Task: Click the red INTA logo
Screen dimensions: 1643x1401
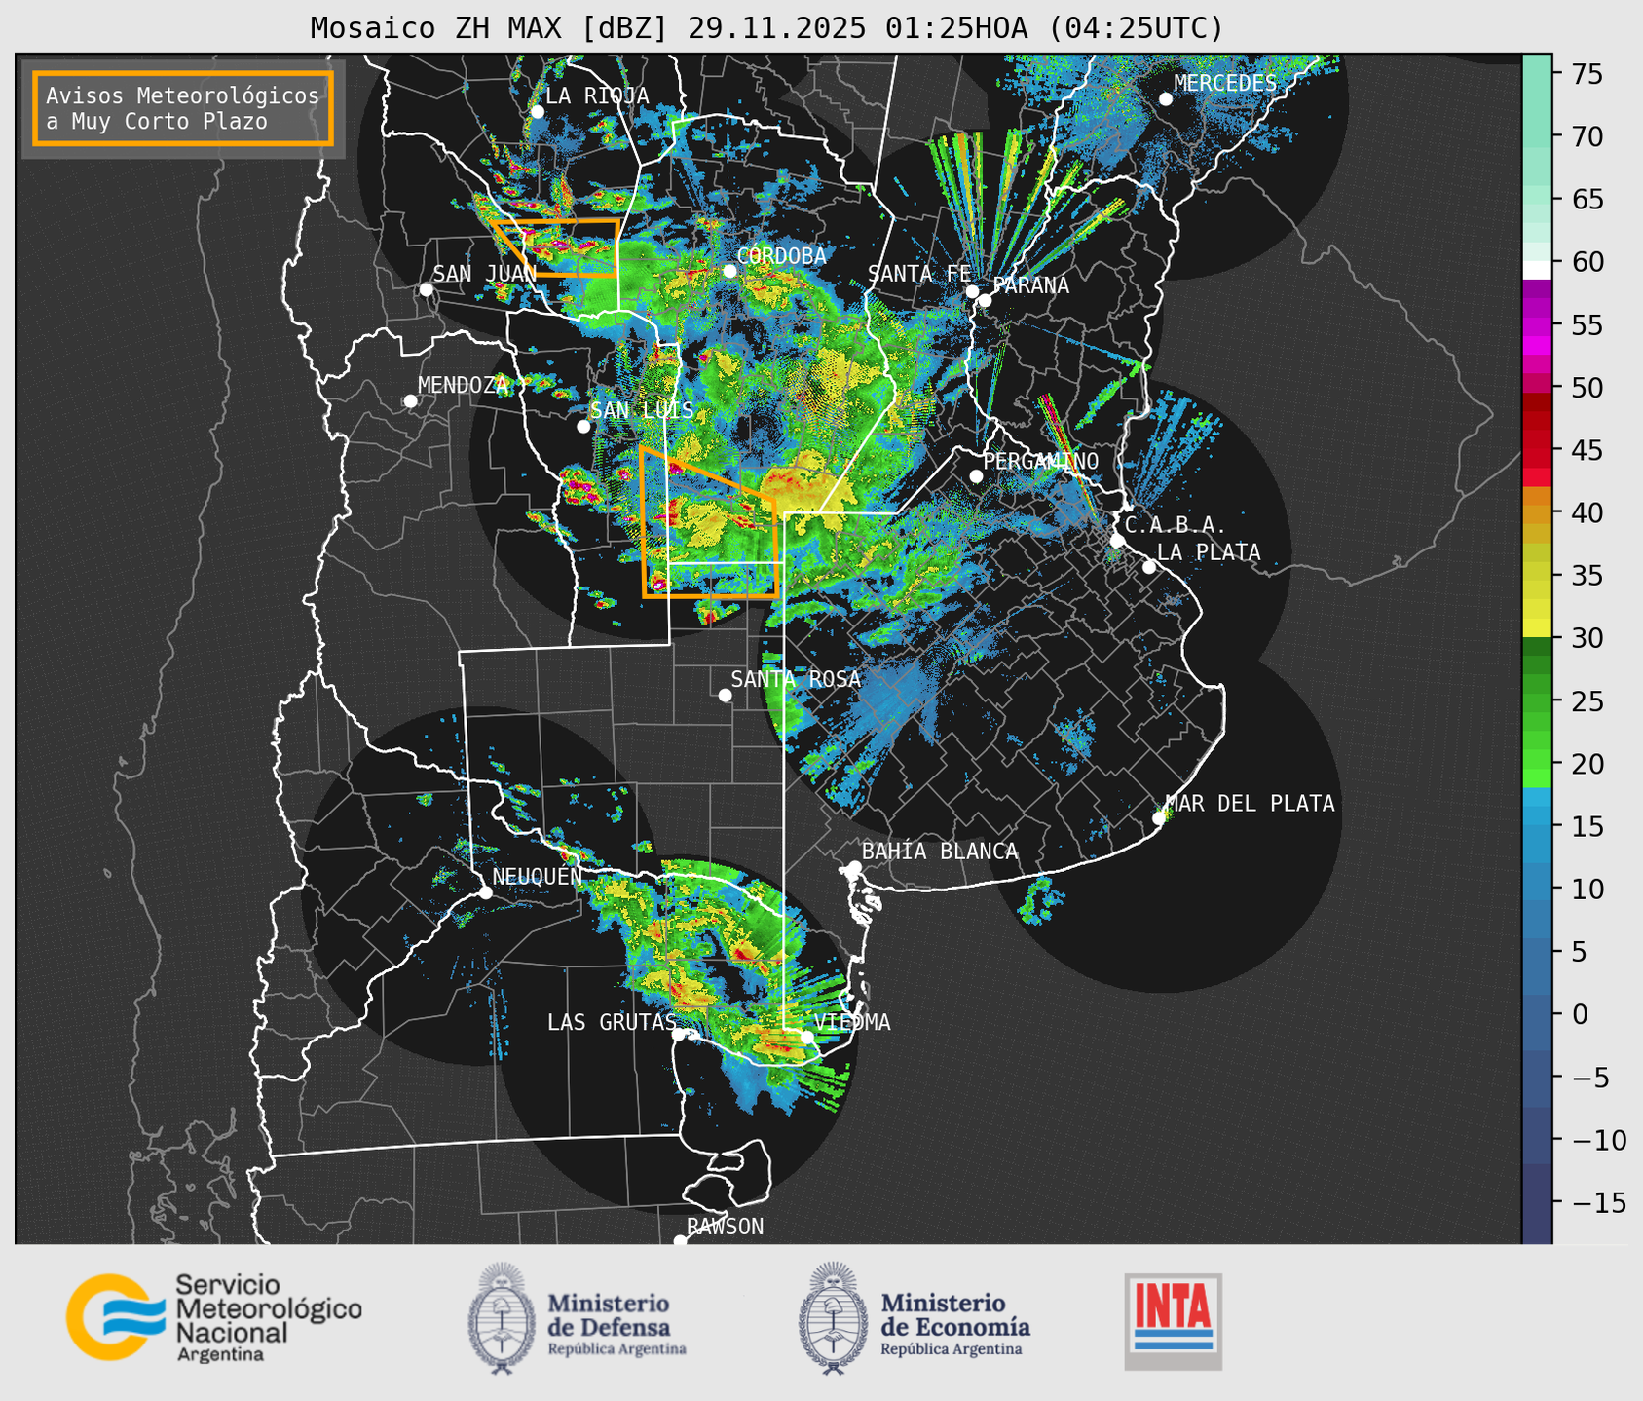Action: pyautogui.click(x=1173, y=1321)
